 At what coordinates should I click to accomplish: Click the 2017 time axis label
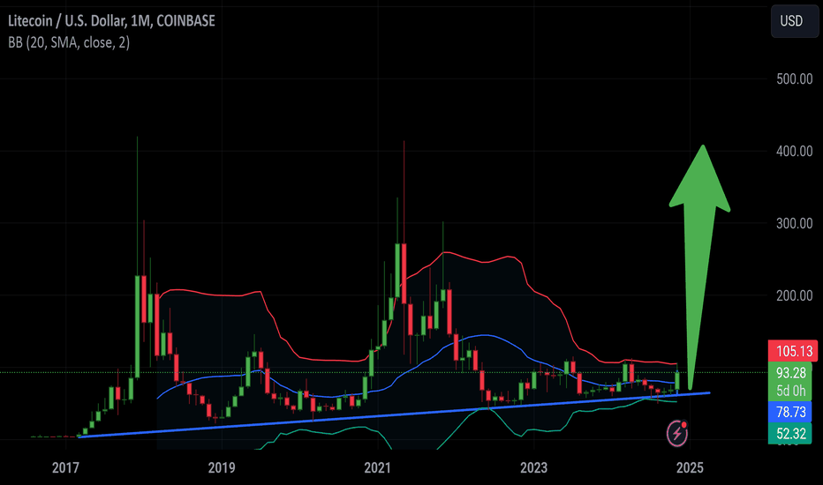pyautogui.click(x=65, y=467)
